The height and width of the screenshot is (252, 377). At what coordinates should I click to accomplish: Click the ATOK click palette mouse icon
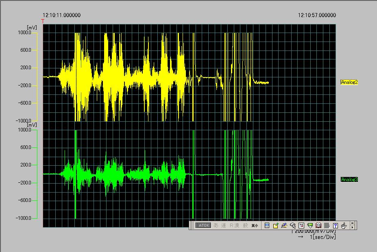292,226
